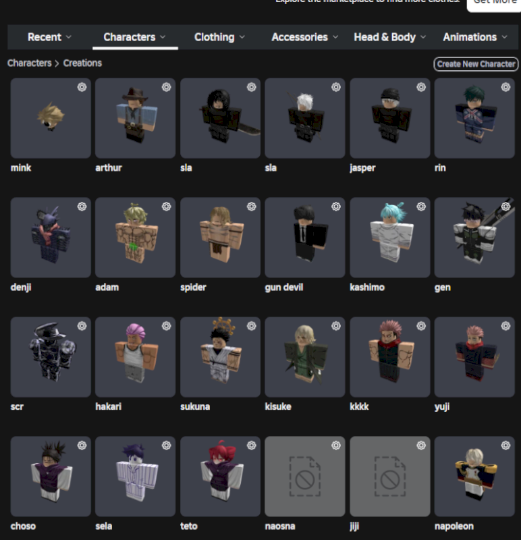Click the Creations breadcrumb

pos(82,63)
